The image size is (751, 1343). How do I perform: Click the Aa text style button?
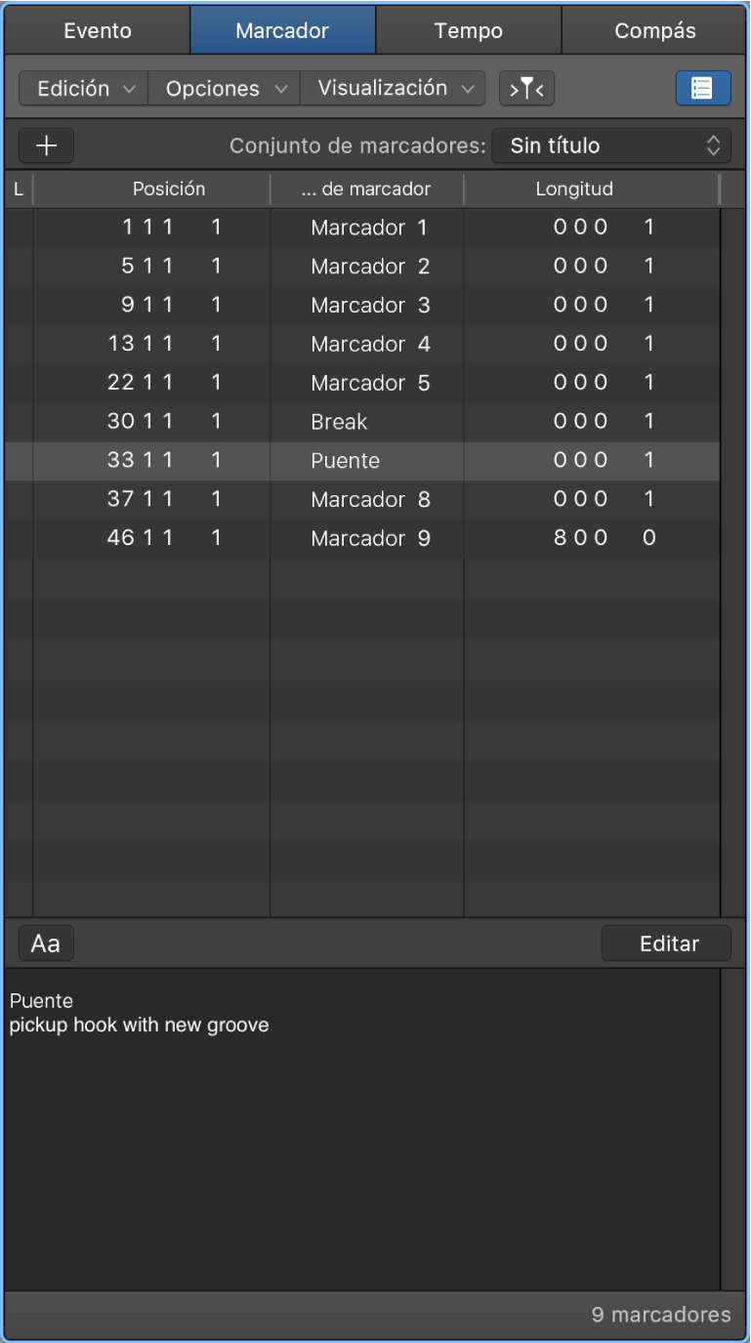pos(46,944)
